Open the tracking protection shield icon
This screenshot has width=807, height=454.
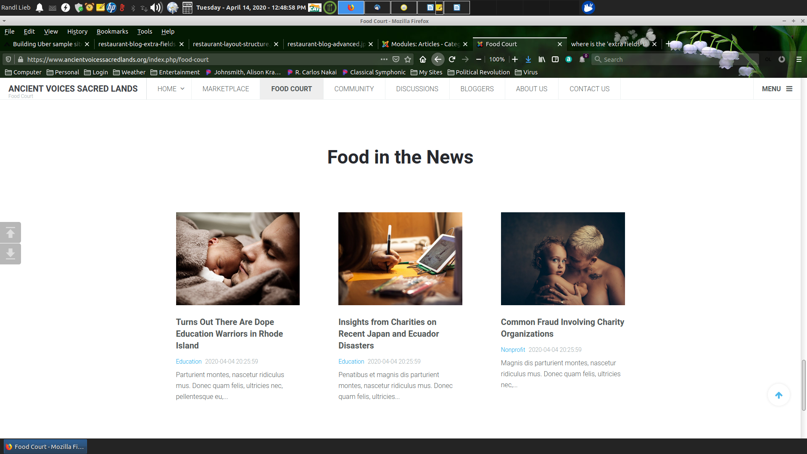(x=8, y=59)
